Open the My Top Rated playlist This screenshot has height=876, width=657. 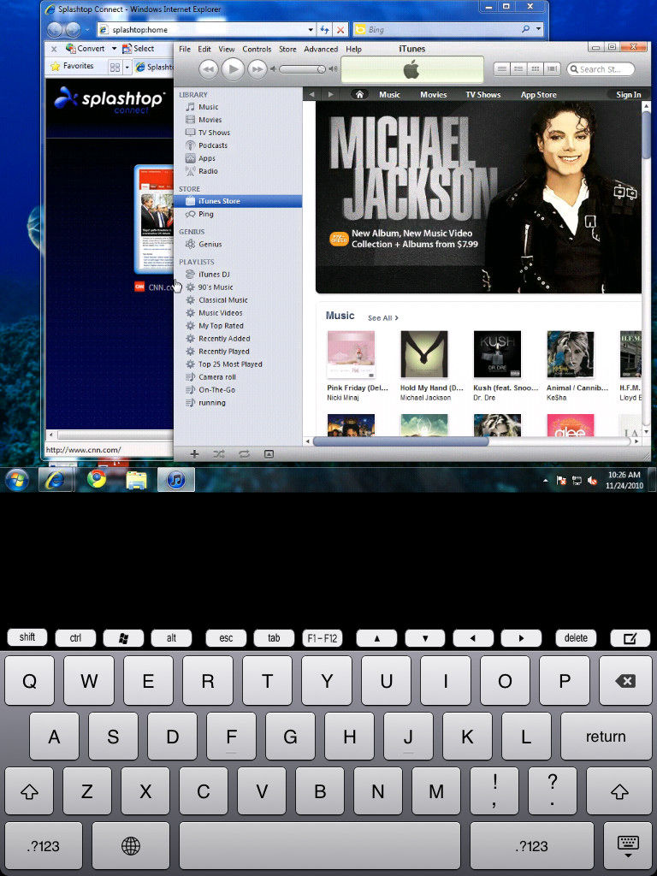(221, 326)
